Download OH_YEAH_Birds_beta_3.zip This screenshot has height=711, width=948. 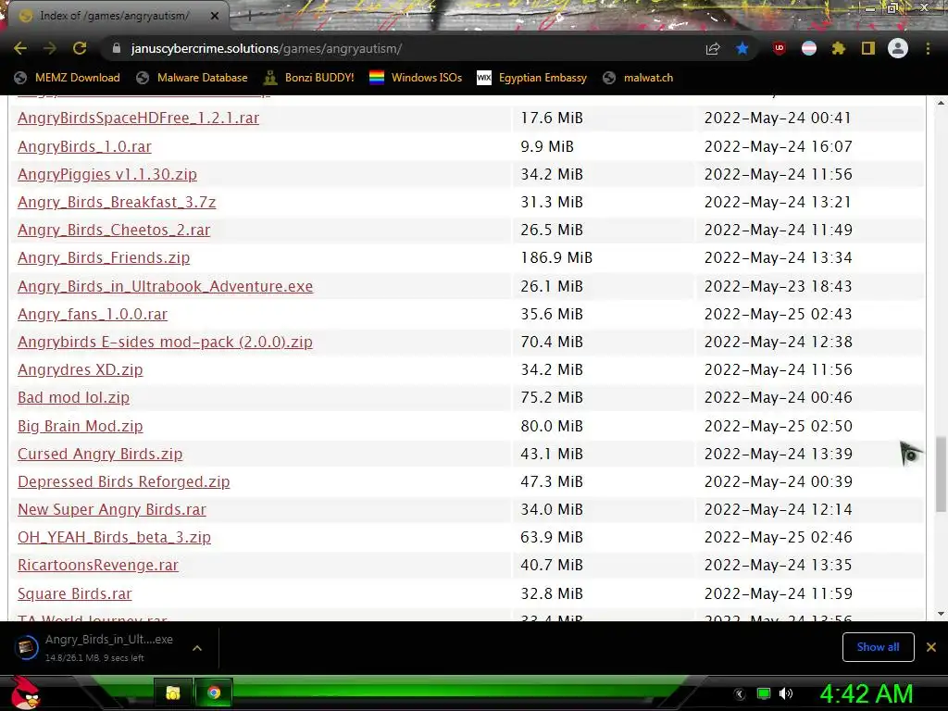[x=114, y=538]
